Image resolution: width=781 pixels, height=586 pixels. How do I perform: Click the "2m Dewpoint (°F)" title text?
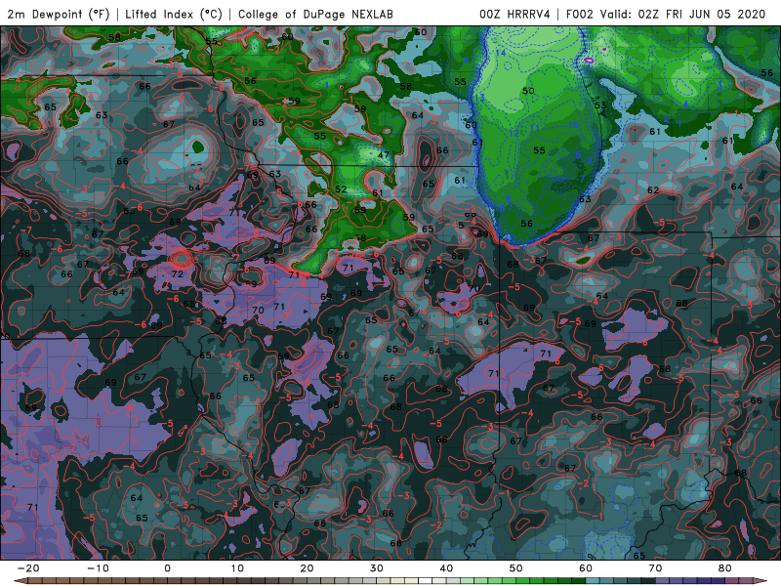click(59, 14)
